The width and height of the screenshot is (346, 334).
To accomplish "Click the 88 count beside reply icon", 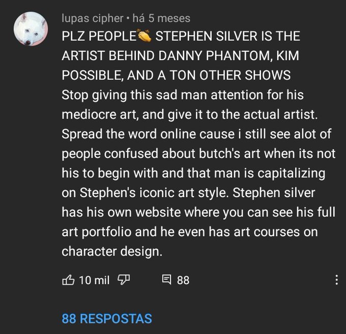I will point(183,280).
